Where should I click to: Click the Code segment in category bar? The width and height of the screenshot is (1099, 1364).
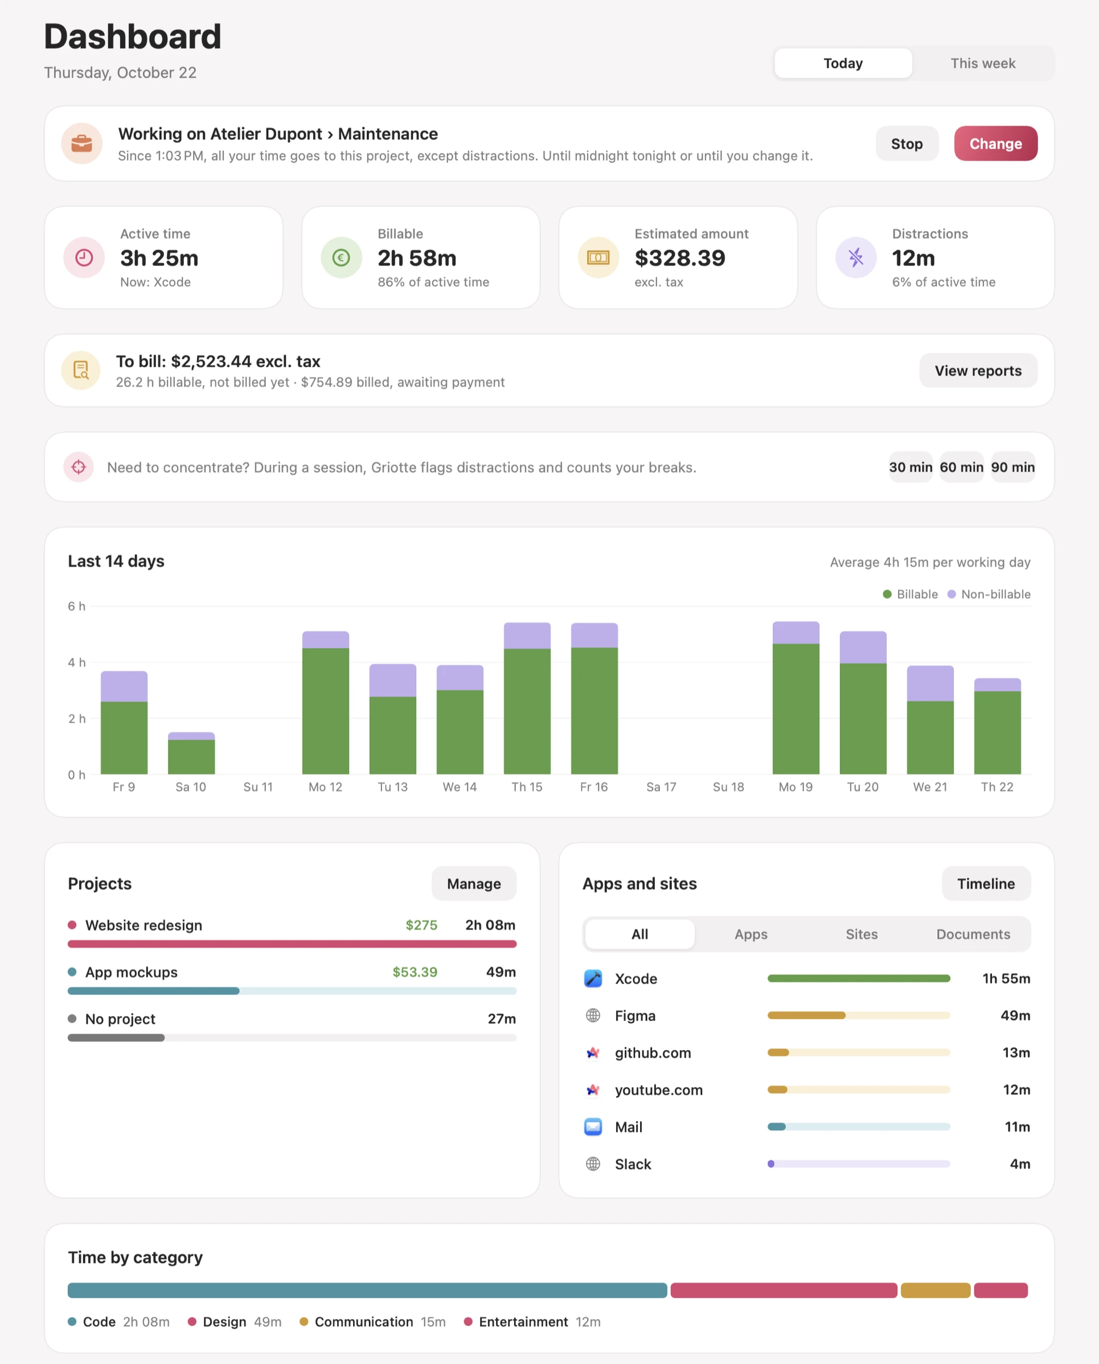coord(367,1291)
